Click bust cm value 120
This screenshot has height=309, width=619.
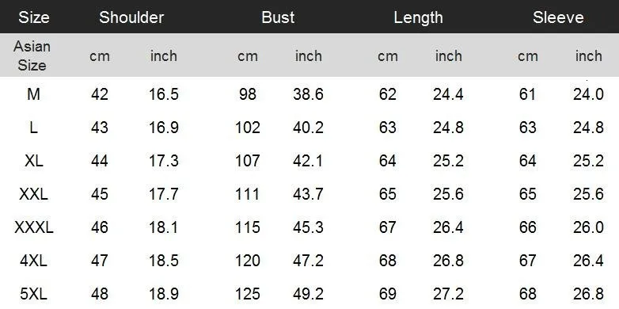248,261
